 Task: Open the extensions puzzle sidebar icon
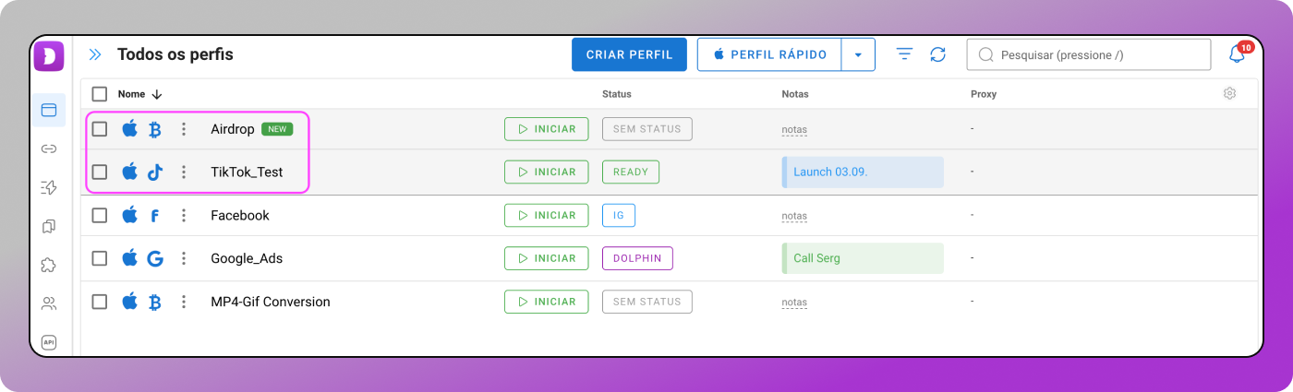(x=49, y=265)
